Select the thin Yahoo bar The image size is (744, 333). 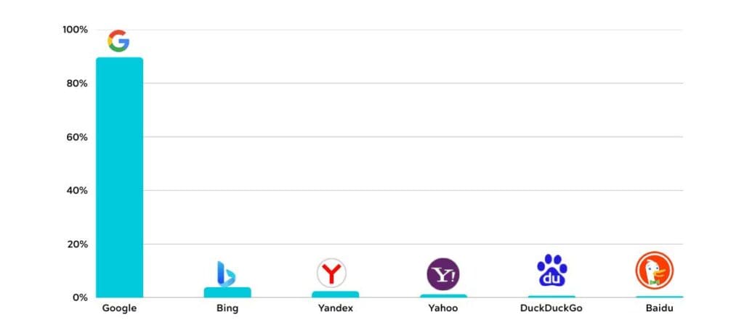[443, 295]
